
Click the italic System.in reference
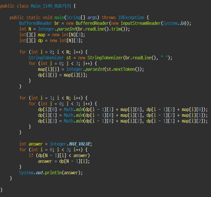point(174,23)
